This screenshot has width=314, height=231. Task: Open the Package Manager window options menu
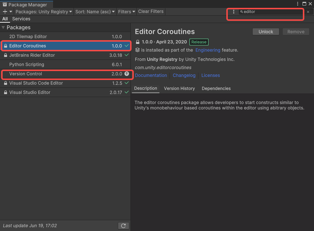click(x=298, y=4)
